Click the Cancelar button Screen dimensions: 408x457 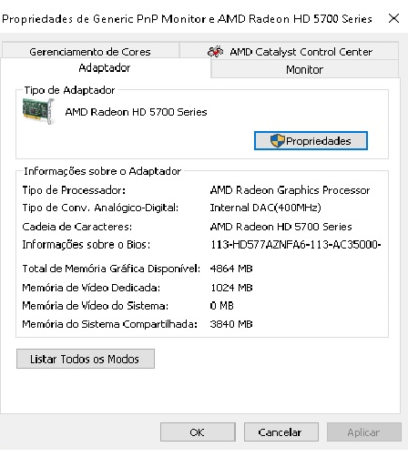(x=281, y=432)
